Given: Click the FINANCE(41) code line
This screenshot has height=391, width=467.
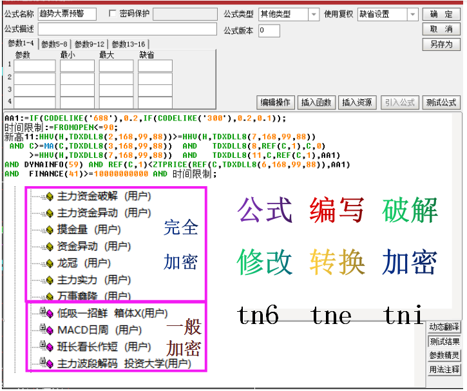Looking at the screenshot, I should tap(111, 174).
